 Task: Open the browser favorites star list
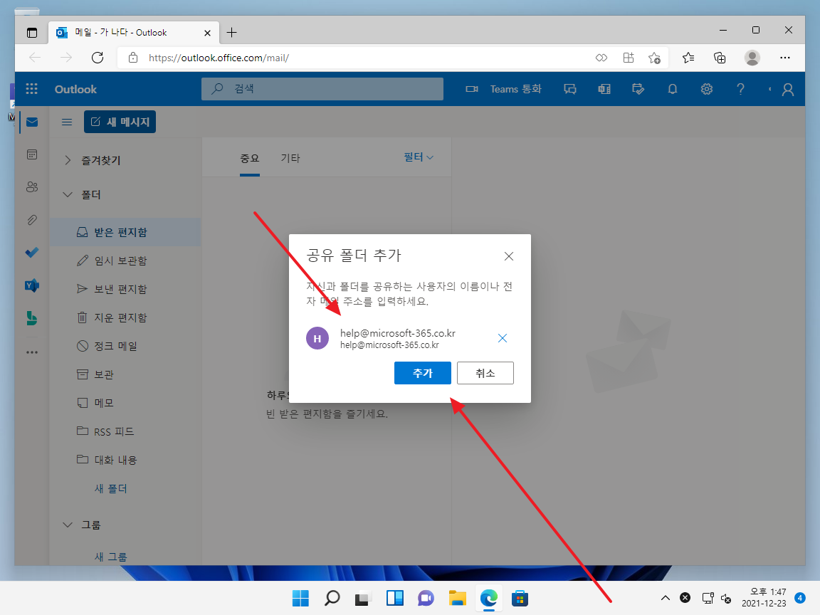688,58
